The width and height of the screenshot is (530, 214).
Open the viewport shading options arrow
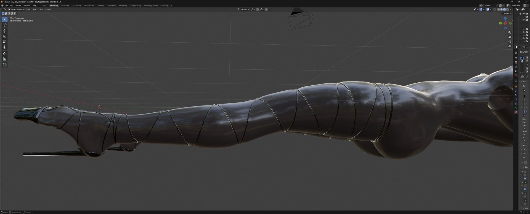pos(510,9)
